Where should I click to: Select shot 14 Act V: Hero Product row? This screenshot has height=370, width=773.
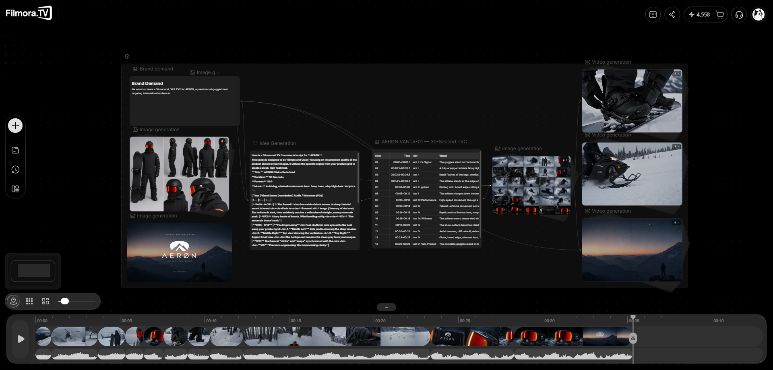coord(426,244)
